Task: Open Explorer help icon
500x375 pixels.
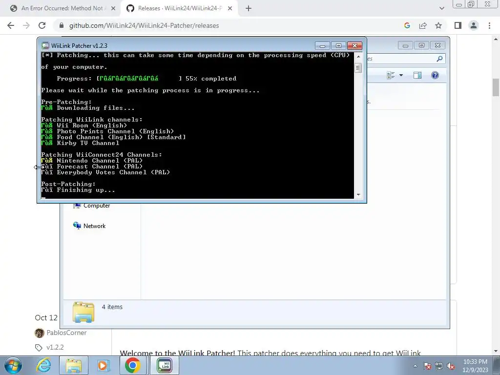Action: [x=435, y=75]
